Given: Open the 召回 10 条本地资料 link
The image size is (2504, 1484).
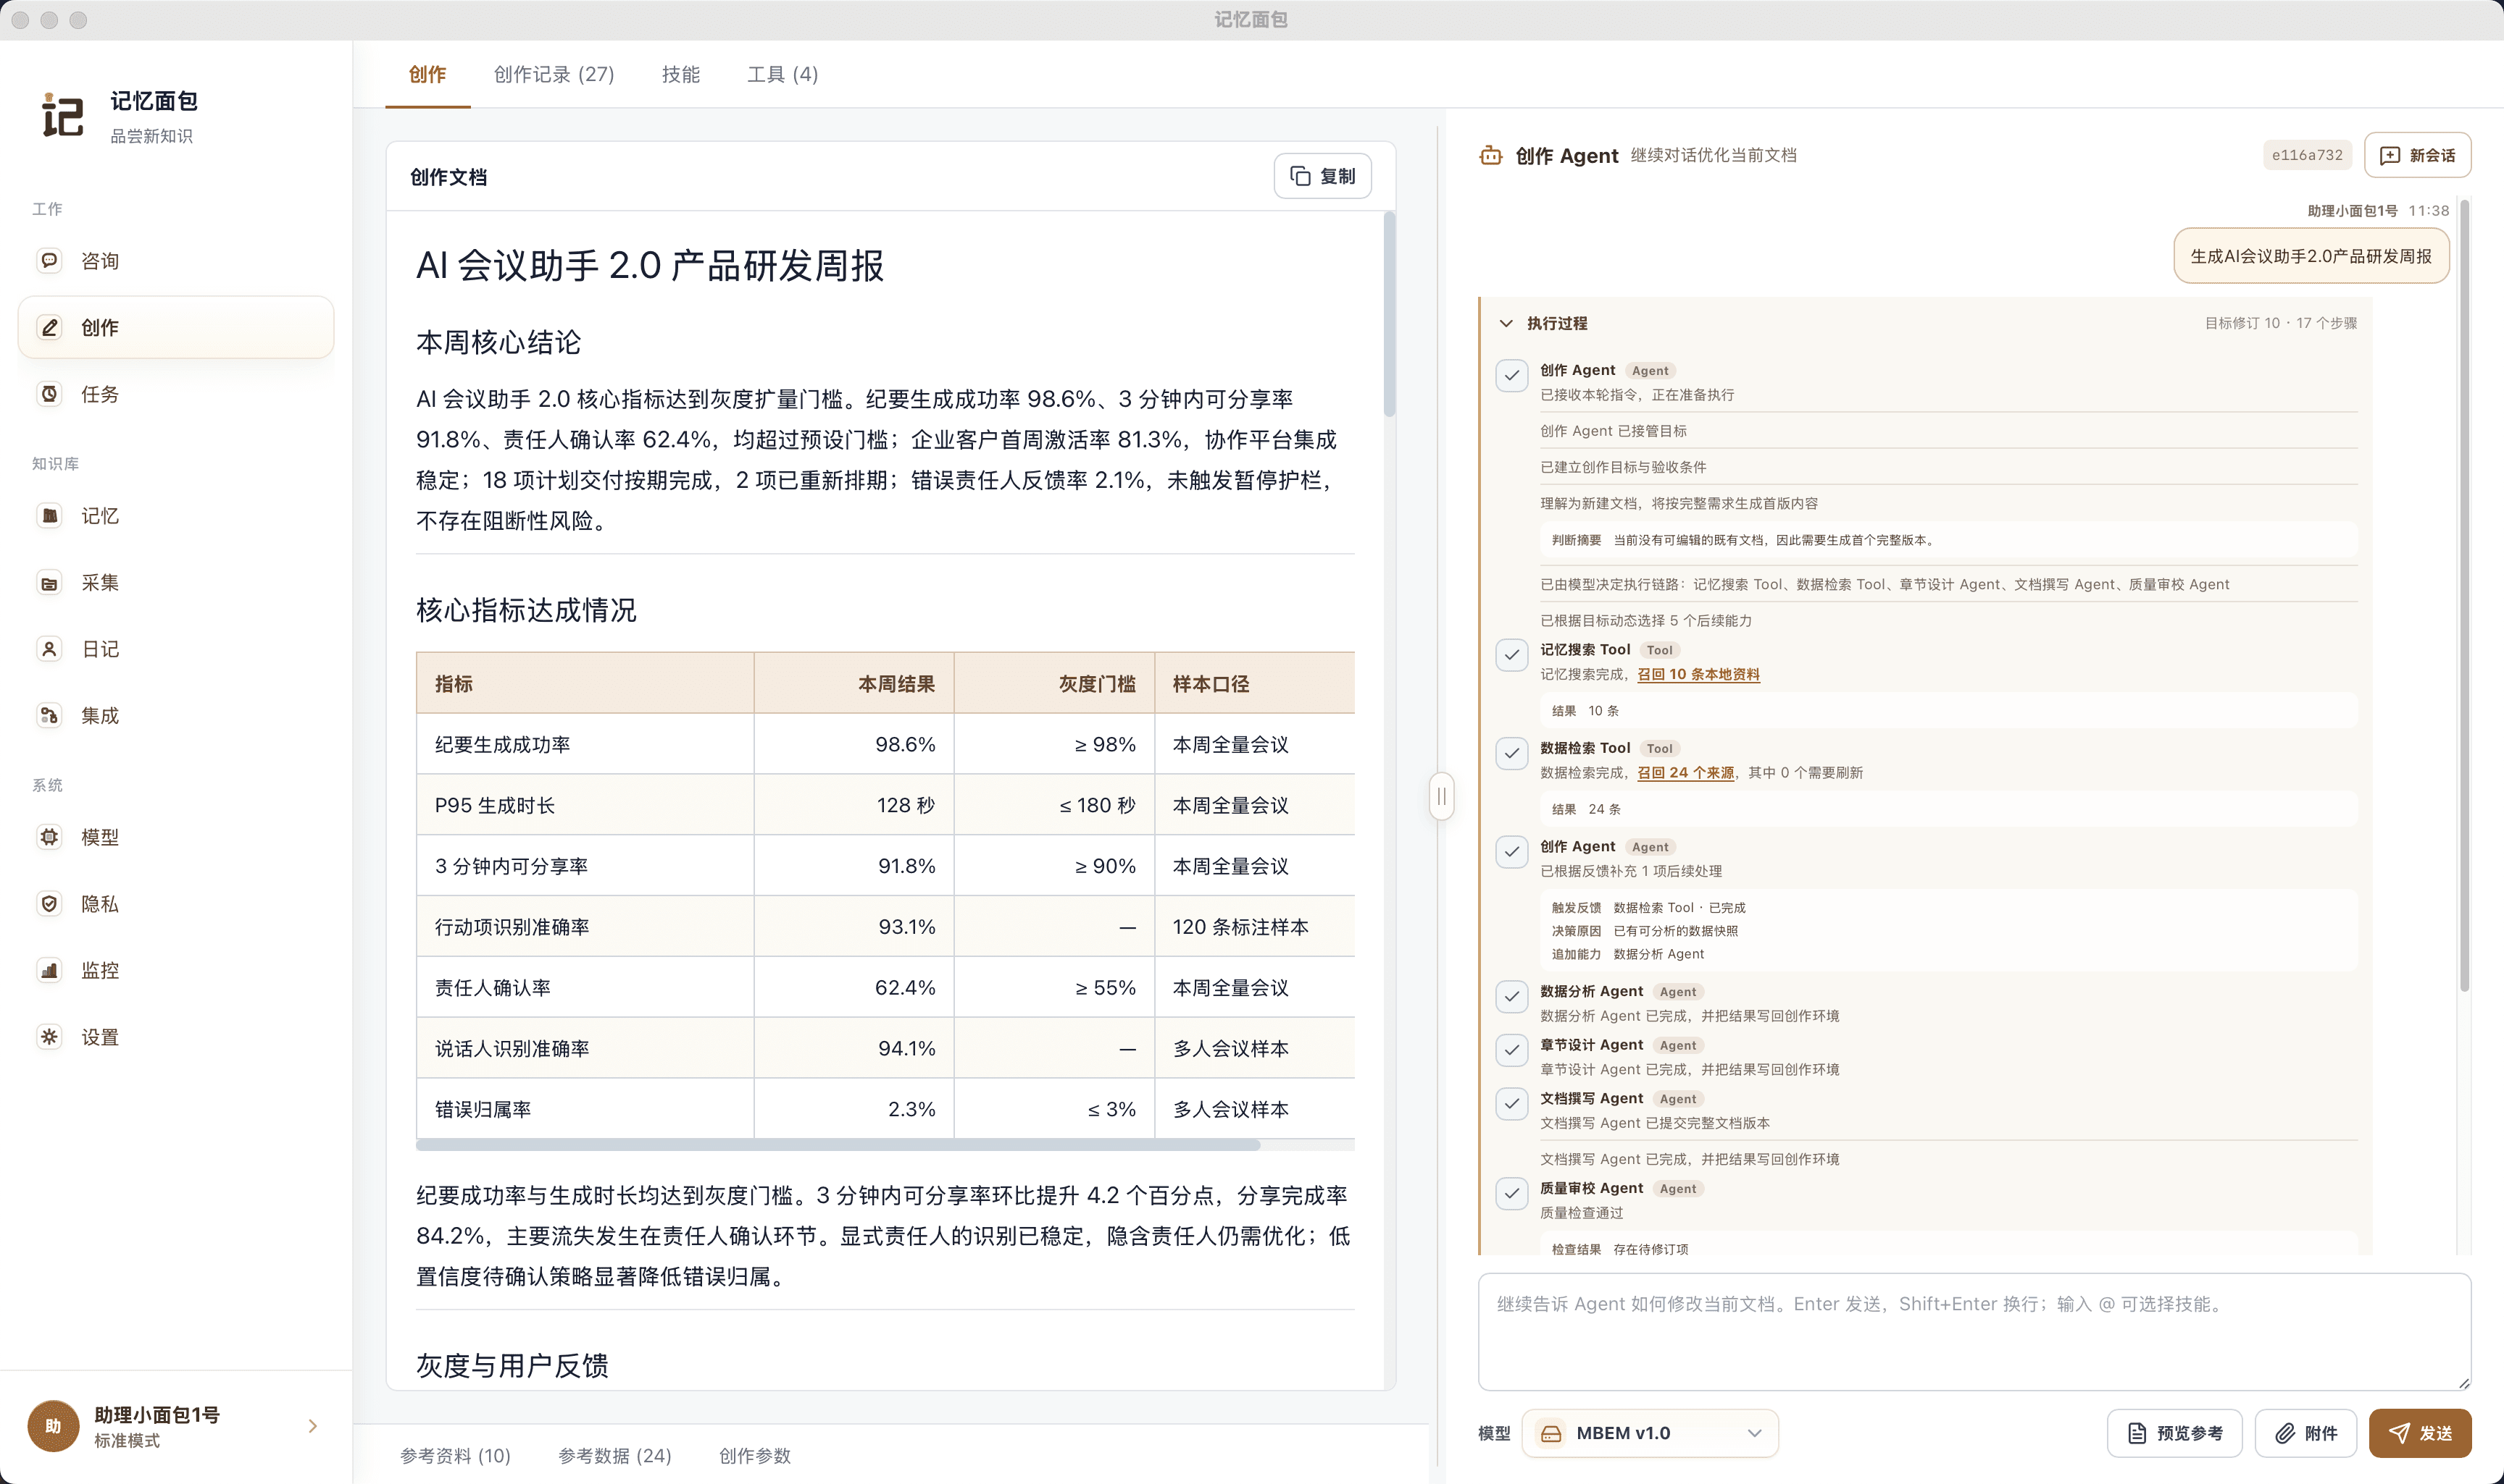Looking at the screenshot, I should pyautogui.click(x=1698, y=674).
